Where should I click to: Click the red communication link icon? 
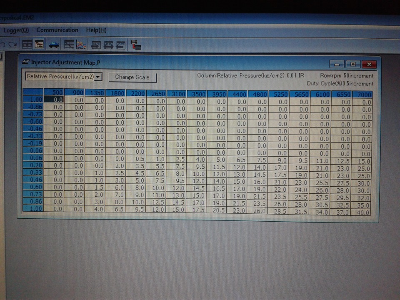pyautogui.click(x=135, y=45)
